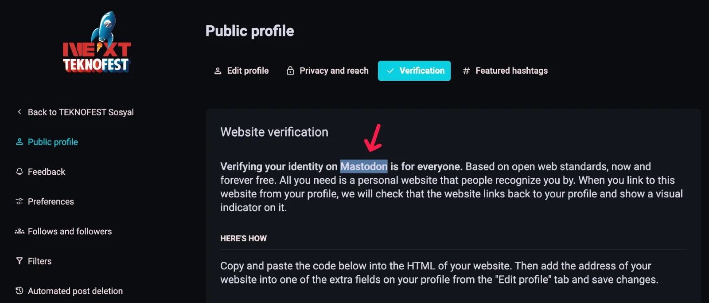Click the history icon for Automated post deletion
709x303 pixels.
pos(19,291)
